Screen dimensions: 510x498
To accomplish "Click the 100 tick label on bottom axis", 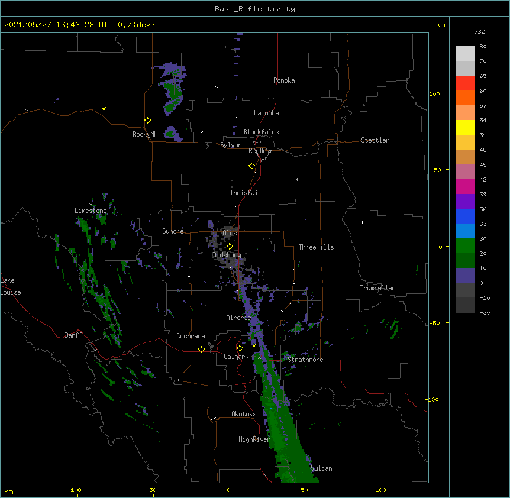I will (380, 490).
